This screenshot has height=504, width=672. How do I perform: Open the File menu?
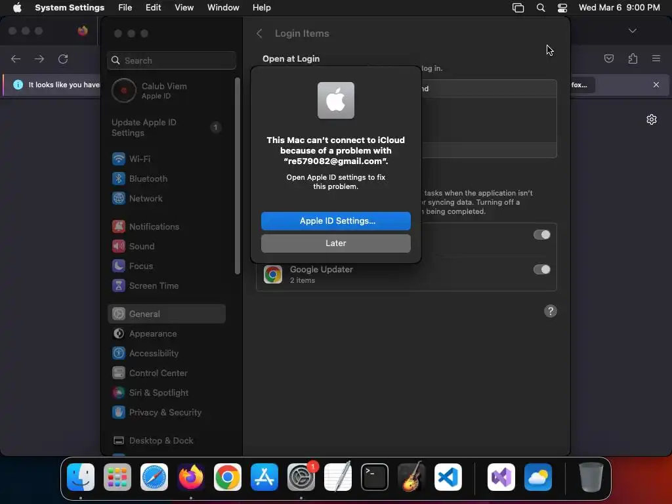pos(125,8)
